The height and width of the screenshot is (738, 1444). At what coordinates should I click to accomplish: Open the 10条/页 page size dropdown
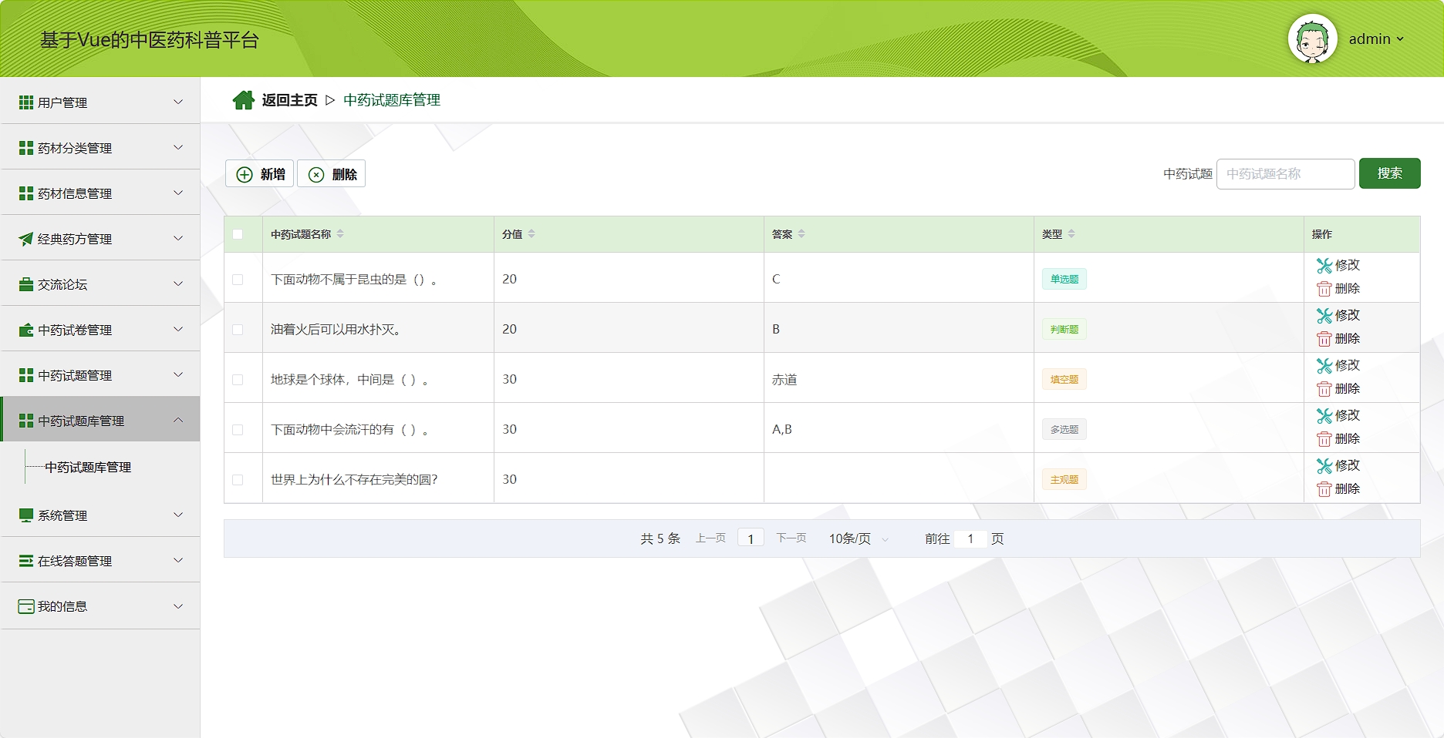(859, 539)
